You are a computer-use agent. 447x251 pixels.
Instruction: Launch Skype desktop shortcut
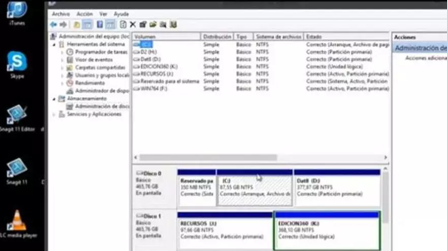[17, 64]
